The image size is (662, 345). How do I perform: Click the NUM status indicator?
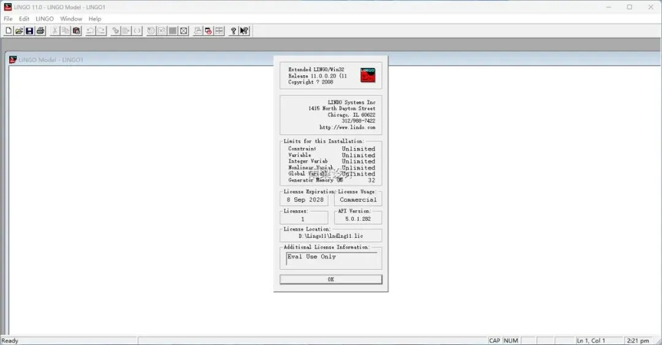pyautogui.click(x=511, y=341)
